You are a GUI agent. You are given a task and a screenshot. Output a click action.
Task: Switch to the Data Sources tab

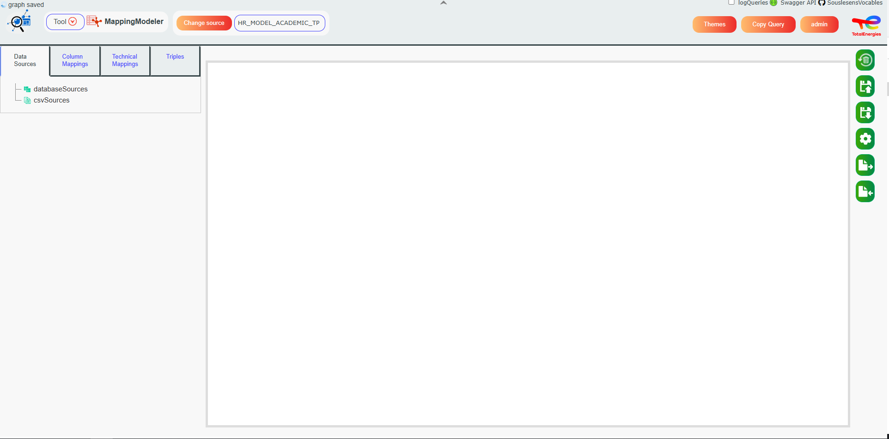coord(25,60)
